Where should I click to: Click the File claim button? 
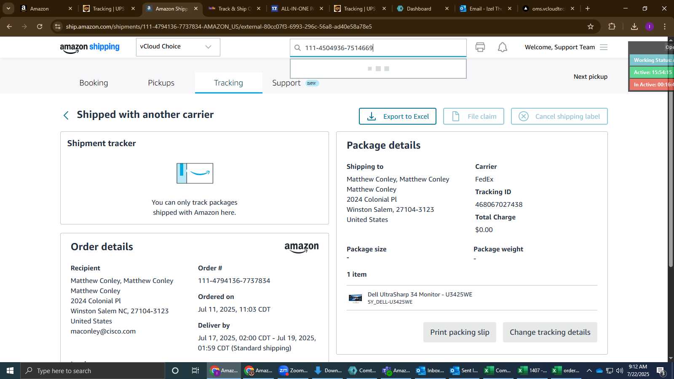click(x=473, y=116)
